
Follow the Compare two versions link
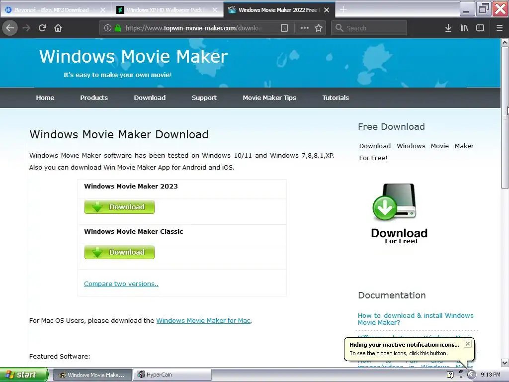[x=121, y=284]
